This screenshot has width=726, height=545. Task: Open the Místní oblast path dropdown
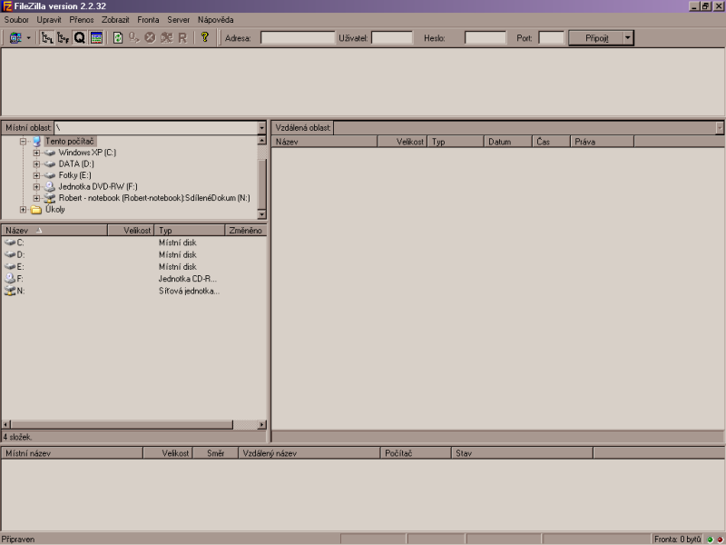tap(261, 128)
